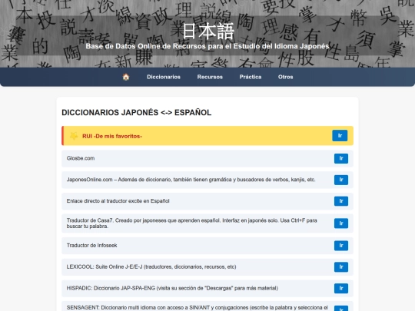The height and width of the screenshot is (311, 415).
Task: Click the 'Traductor de Infoseek' text
Action: [x=91, y=246]
